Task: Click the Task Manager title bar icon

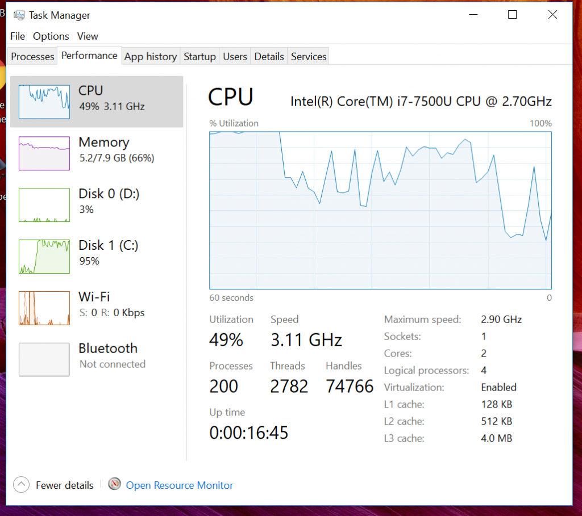Action: coord(19,15)
